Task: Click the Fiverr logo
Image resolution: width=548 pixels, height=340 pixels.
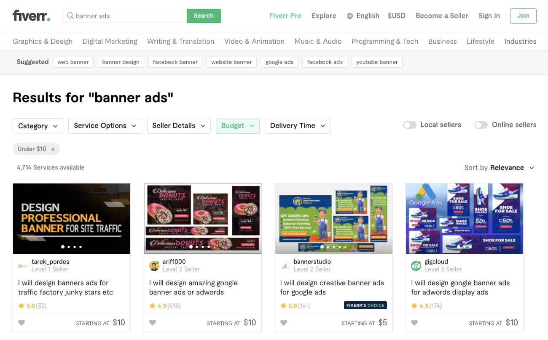Action: point(32,16)
